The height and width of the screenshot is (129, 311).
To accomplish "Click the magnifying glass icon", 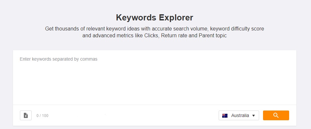I will pyautogui.click(x=276, y=115).
